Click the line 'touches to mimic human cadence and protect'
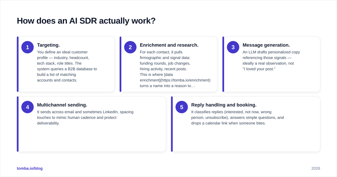337x177 pixels. point(77,117)
